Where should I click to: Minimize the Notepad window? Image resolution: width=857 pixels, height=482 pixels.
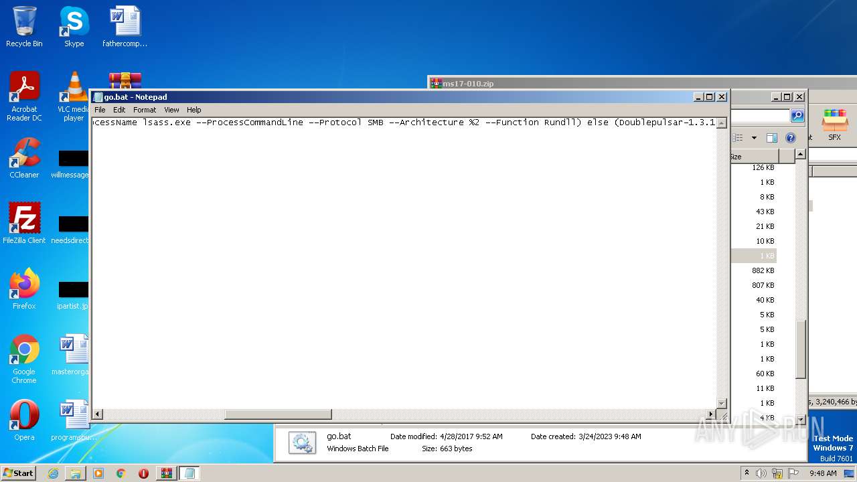click(x=698, y=97)
